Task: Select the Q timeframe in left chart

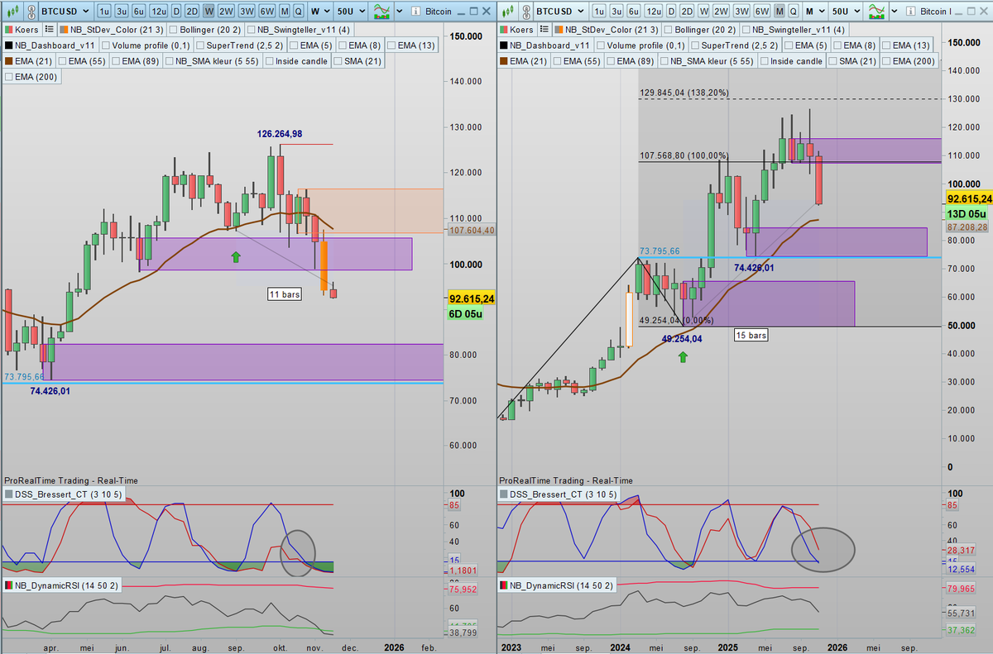Action: point(298,12)
